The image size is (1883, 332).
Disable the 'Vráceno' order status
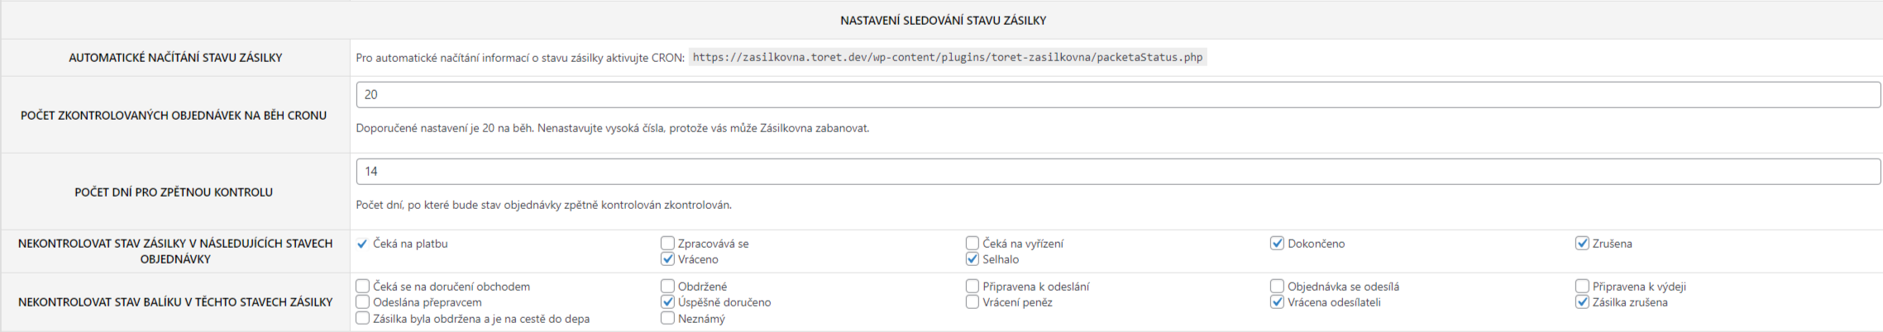[x=667, y=259]
